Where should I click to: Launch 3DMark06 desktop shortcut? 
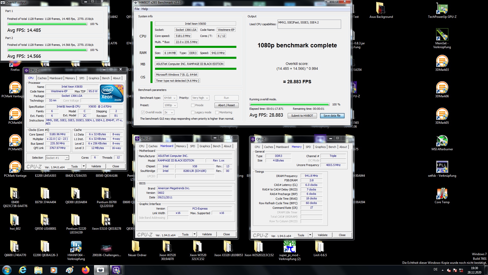[x=442, y=89]
